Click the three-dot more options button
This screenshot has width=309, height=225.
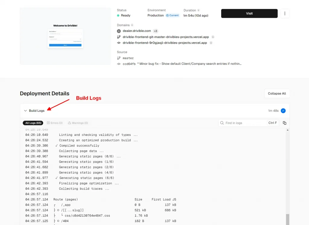coord(285,13)
